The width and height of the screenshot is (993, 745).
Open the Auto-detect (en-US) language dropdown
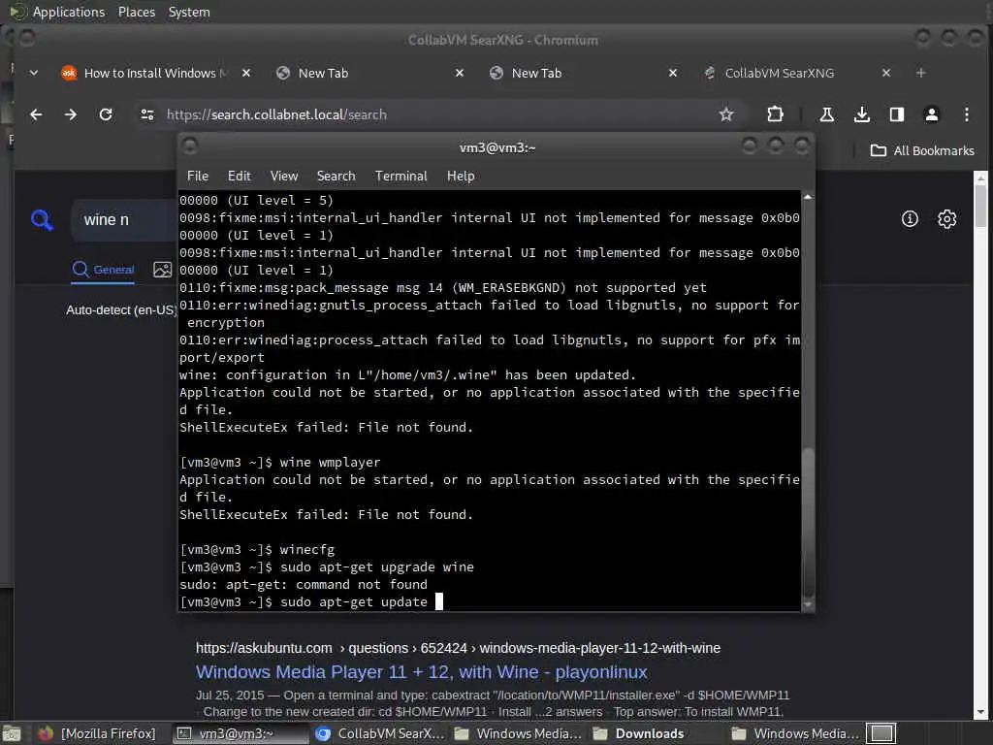(x=121, y=310)
